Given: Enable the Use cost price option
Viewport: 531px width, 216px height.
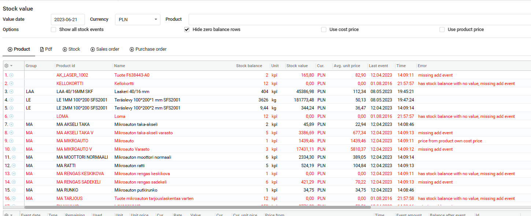Looking at the screenshot, I should point(324,30).
